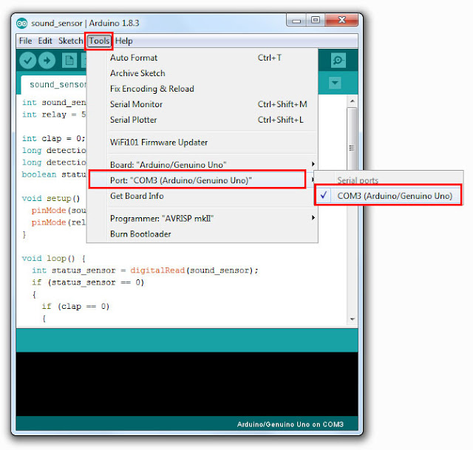Select Burn Bootloader
Screen dimensions: 473x450
point(202,234)
